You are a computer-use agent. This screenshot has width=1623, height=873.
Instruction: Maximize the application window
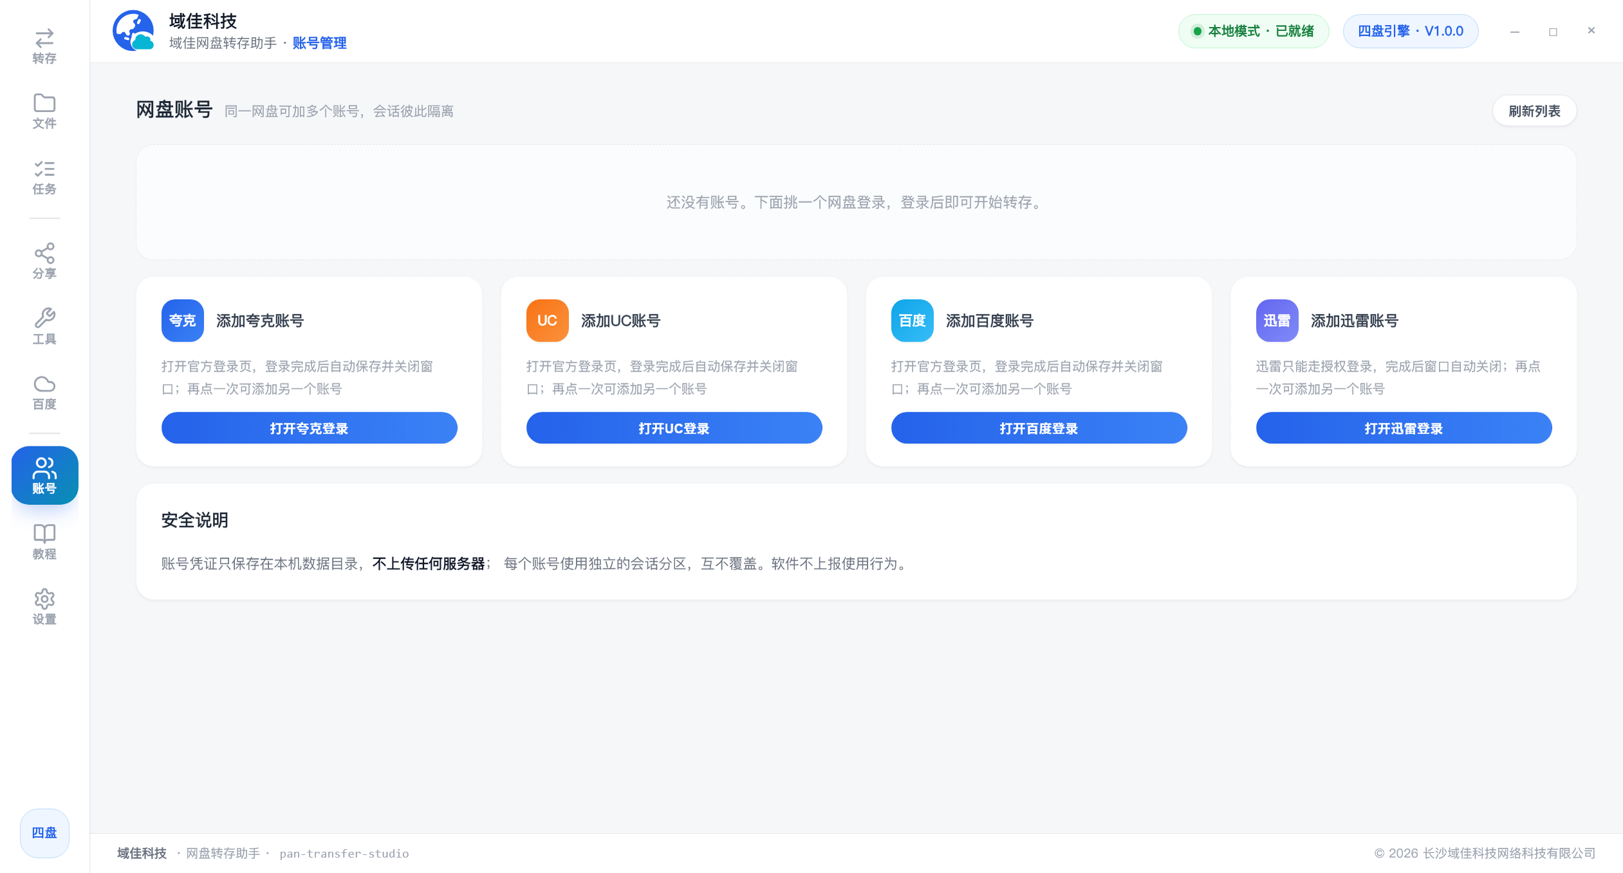pos(1553,31)
